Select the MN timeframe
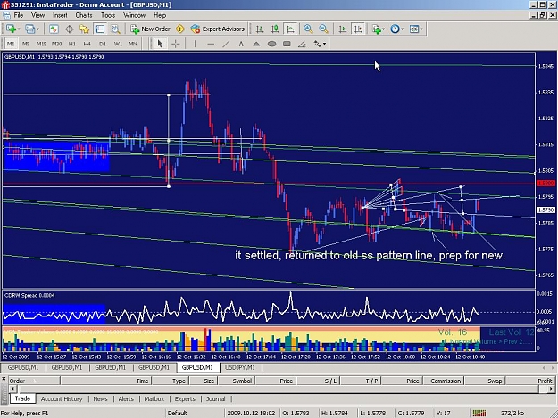The width and height of the screenshot is (558, 418). coord(133,44)
